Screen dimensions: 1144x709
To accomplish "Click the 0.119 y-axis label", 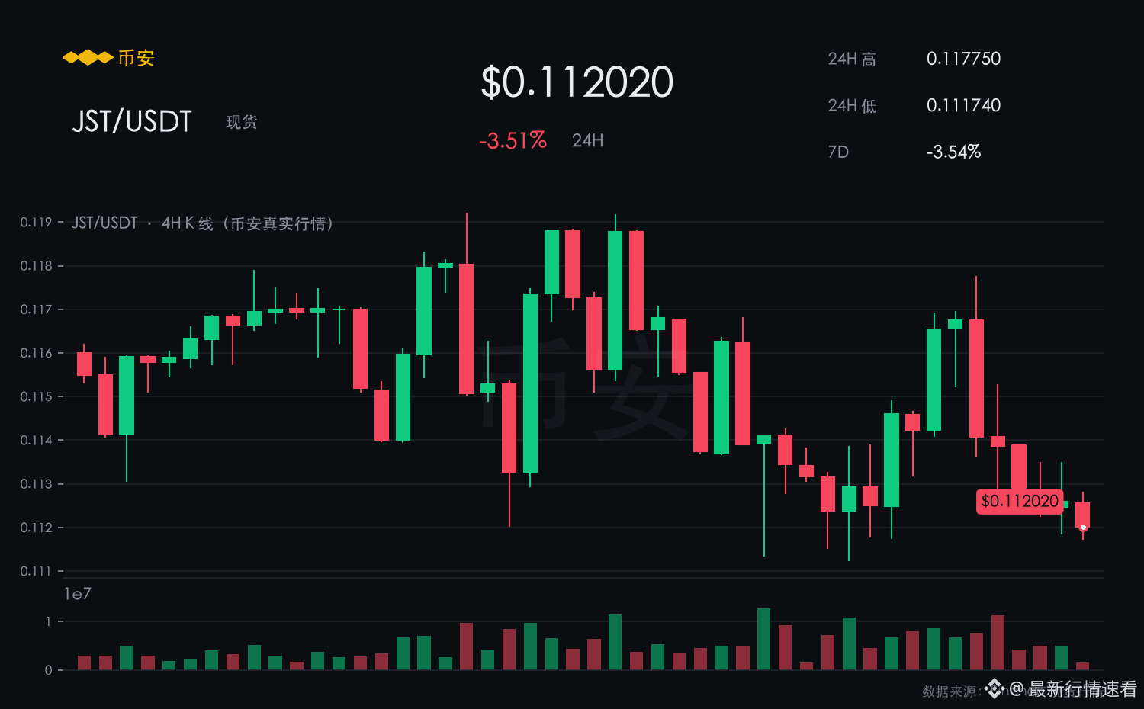I will click(36, 222).
